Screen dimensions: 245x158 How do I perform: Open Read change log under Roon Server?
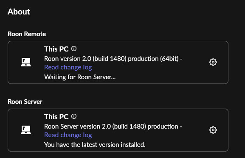68,135
